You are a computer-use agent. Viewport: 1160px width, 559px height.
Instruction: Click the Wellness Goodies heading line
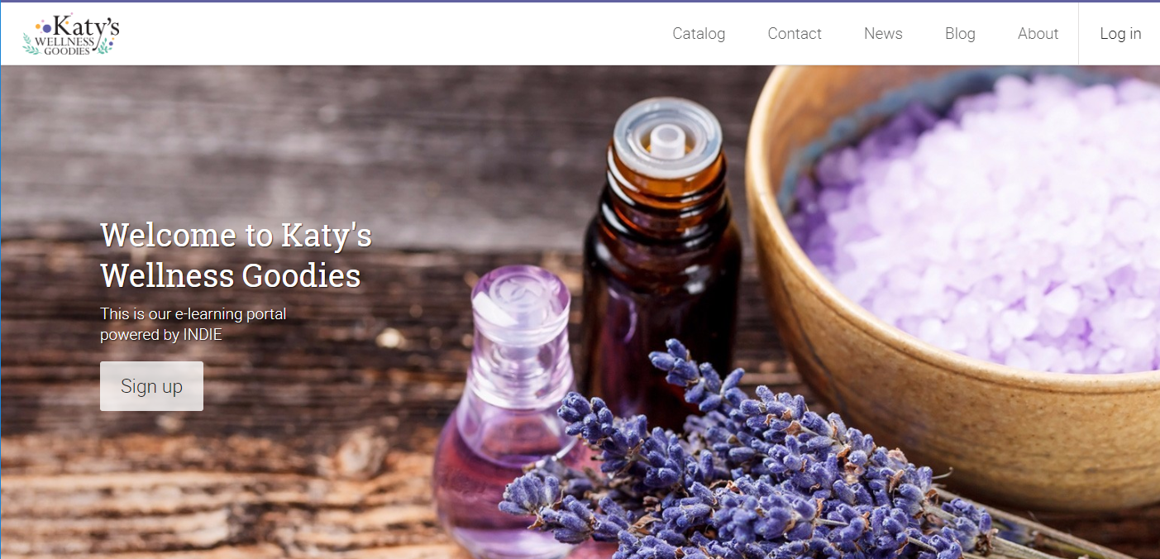[x=231, y=275]
